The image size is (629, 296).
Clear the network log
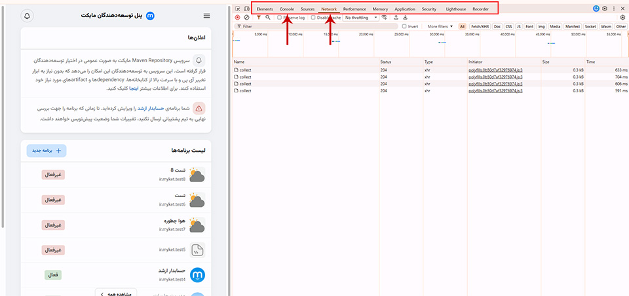click(x=247, y=18)
